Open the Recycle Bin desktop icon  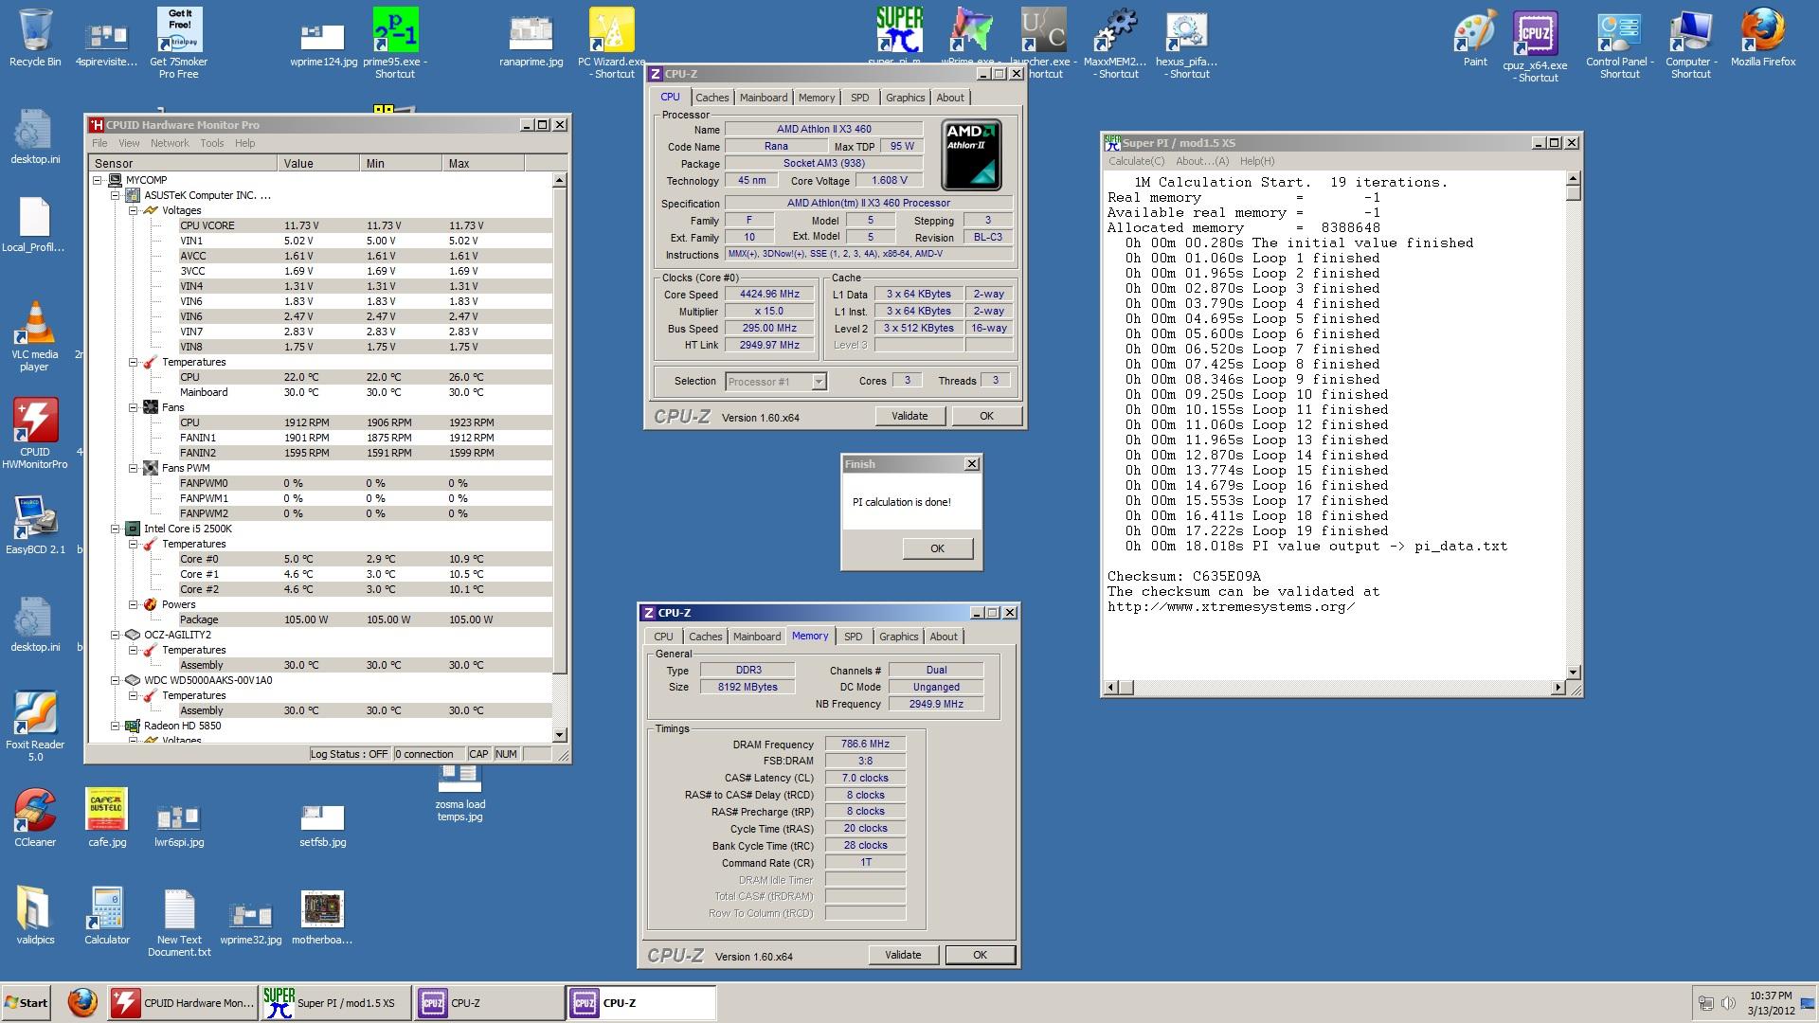click(35, 38)
